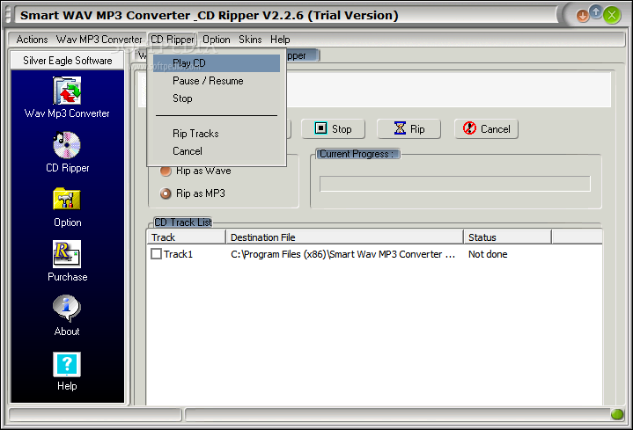Select Rip as Wave radio button
This screenshot has width=633, height=430.
click(x=166, y=171)
